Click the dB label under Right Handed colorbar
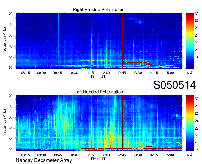202x164 pixels. pyautogui.click(x=190, y=72)
